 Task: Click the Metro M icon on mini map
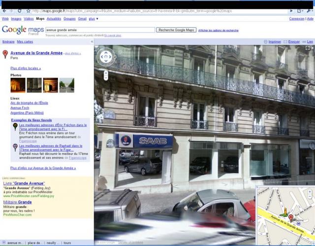pyautogui.click(x=299, y=223)
